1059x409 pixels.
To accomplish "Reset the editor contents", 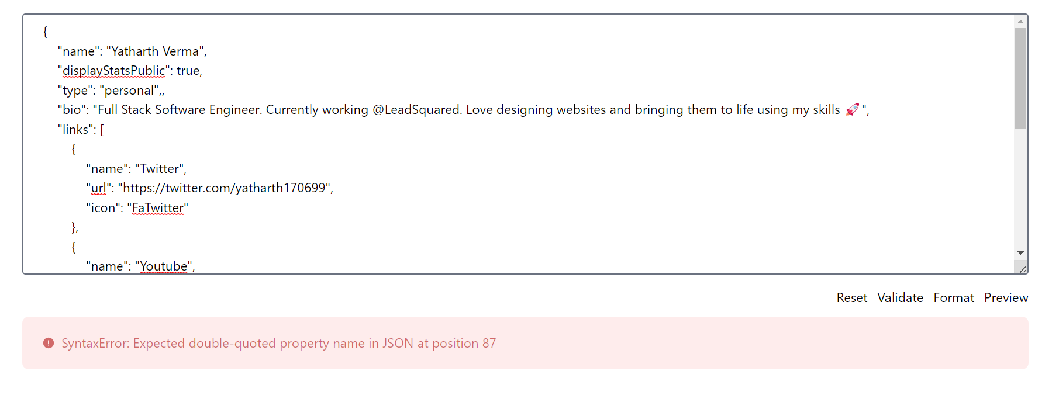I will click(x=851, y=297).
